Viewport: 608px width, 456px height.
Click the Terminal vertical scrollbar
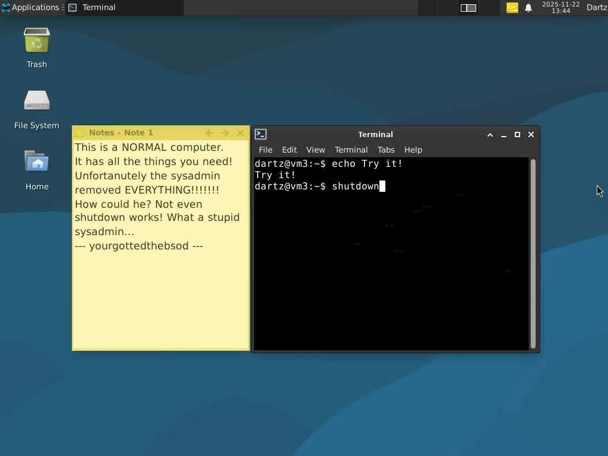pyautogui.click(x=533, y=254)
